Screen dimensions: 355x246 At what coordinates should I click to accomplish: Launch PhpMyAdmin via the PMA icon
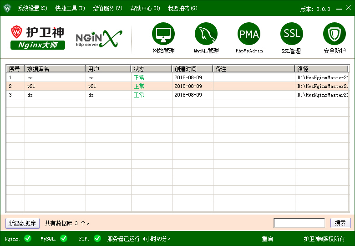[249, 34]
